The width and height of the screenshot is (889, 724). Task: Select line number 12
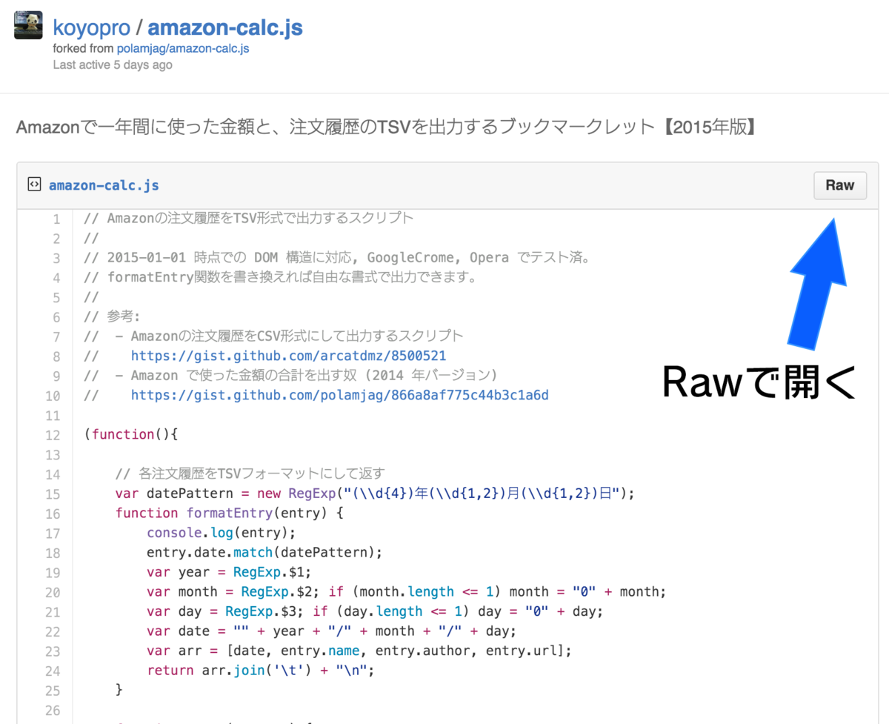point(52,434)
